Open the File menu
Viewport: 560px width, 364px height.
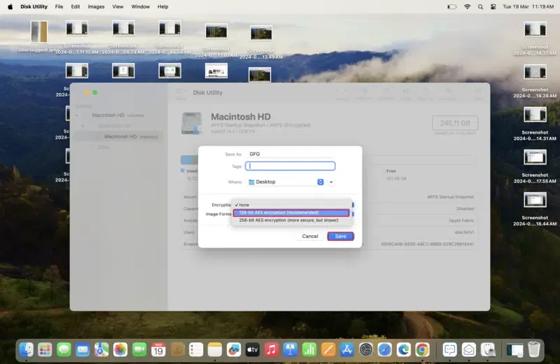(x=59, y=7)
